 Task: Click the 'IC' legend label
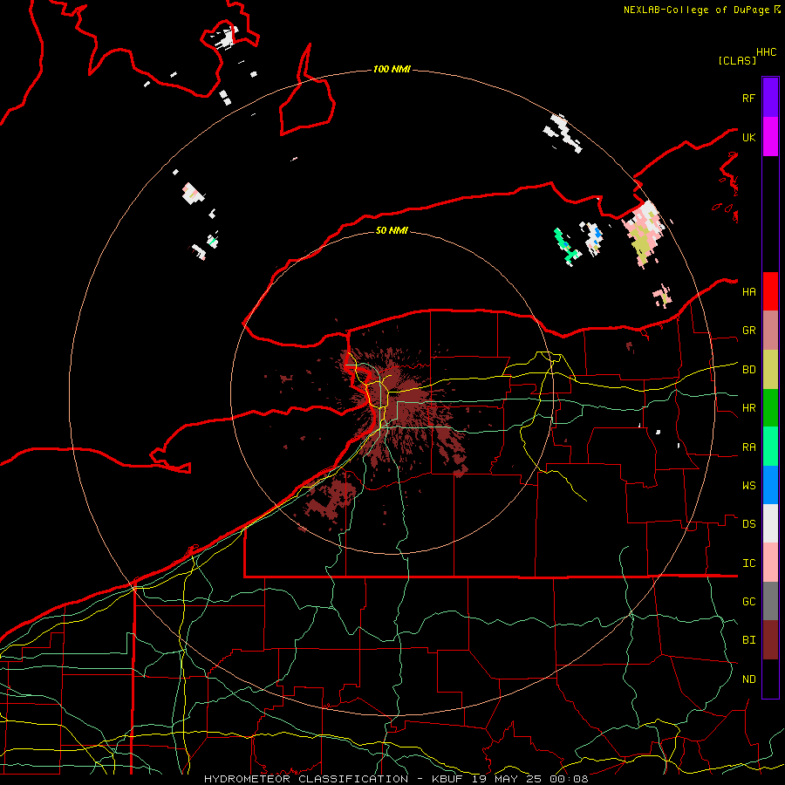tap(748, 563)
